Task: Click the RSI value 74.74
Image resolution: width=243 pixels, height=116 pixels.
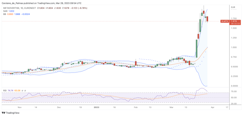Action: click(11, 91)
